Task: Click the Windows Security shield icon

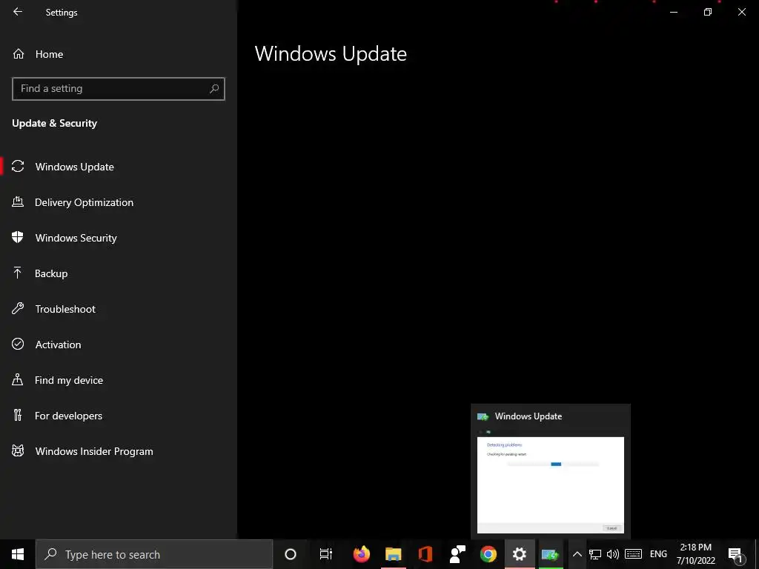Action: 18,237
